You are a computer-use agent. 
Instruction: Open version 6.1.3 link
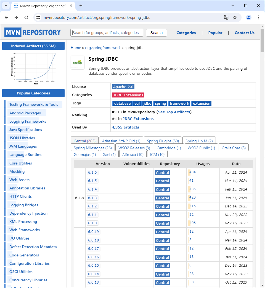click(92, 198)
